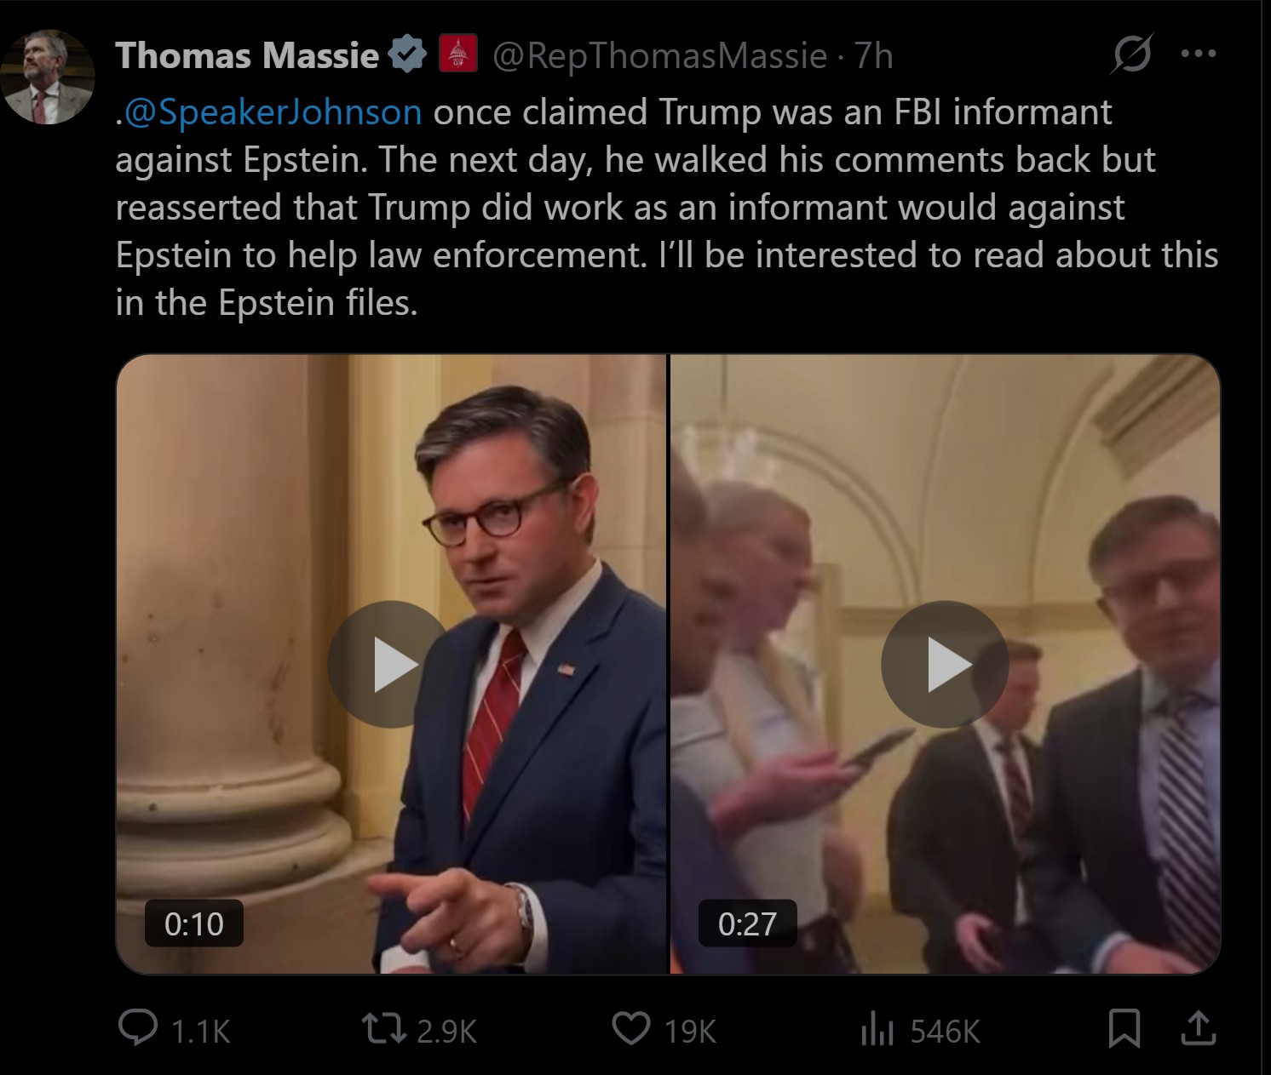
Task: Click the 0:10 duration label on the left video
Action: [193, 923]
